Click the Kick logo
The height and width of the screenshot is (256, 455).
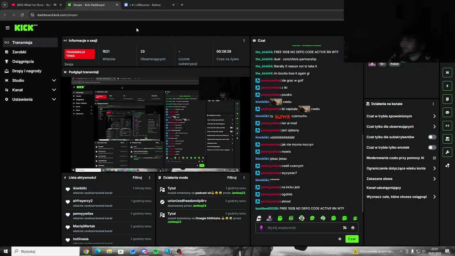pos(26,28)
